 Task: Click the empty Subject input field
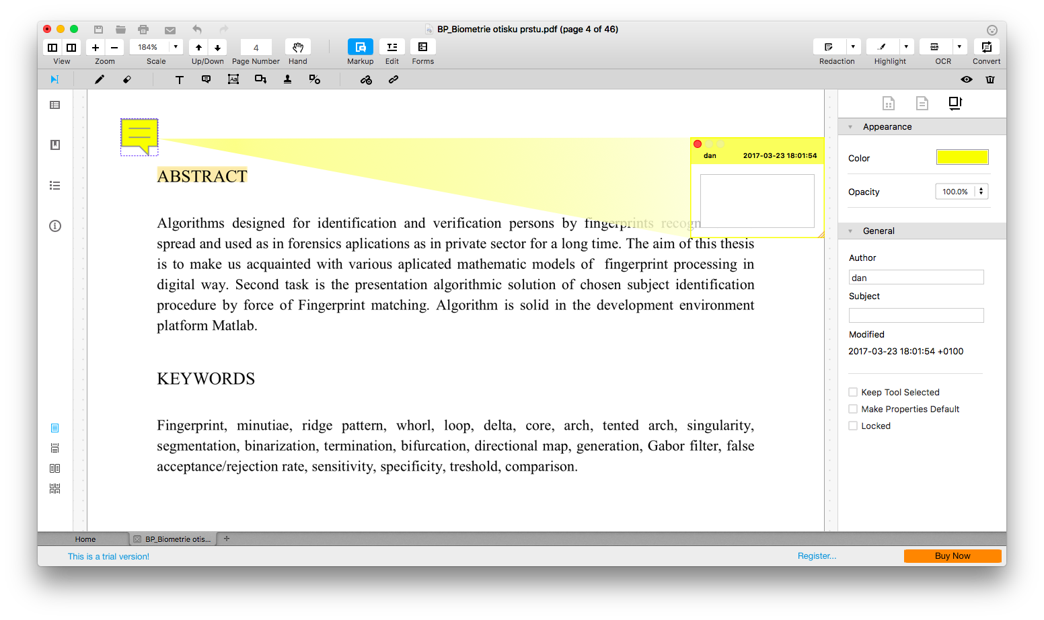pyautogui.click(x=916, y=315)
